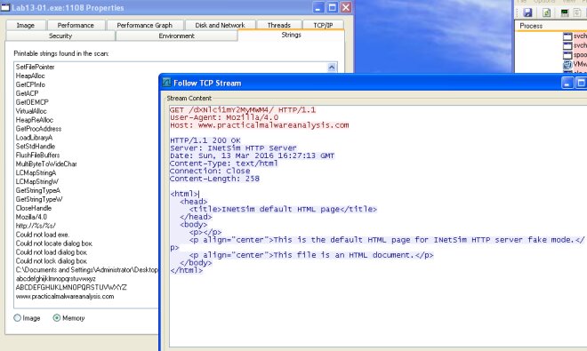The width and height of the screenshot is (587, 351).
Task: Select the 'Could not load exe.' string
Action: click(x=43, y=235)
